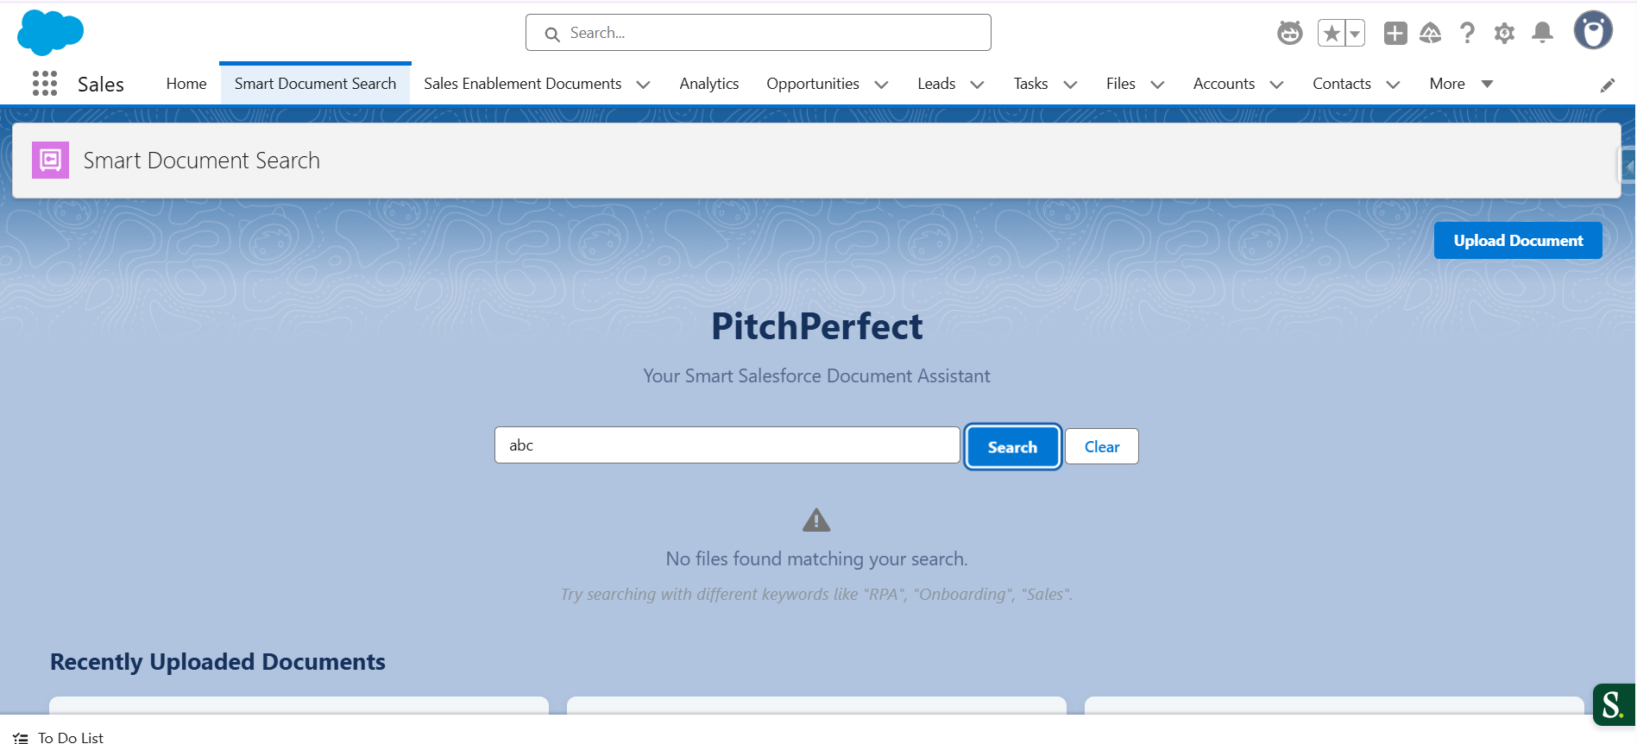Open the user profile avatar

1593,31
